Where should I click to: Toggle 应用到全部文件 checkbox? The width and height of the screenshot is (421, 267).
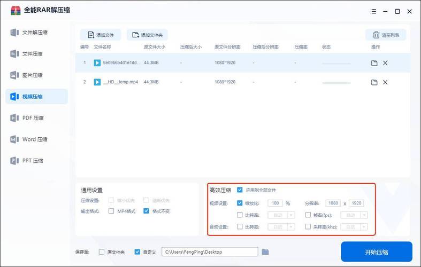(240, 190)
